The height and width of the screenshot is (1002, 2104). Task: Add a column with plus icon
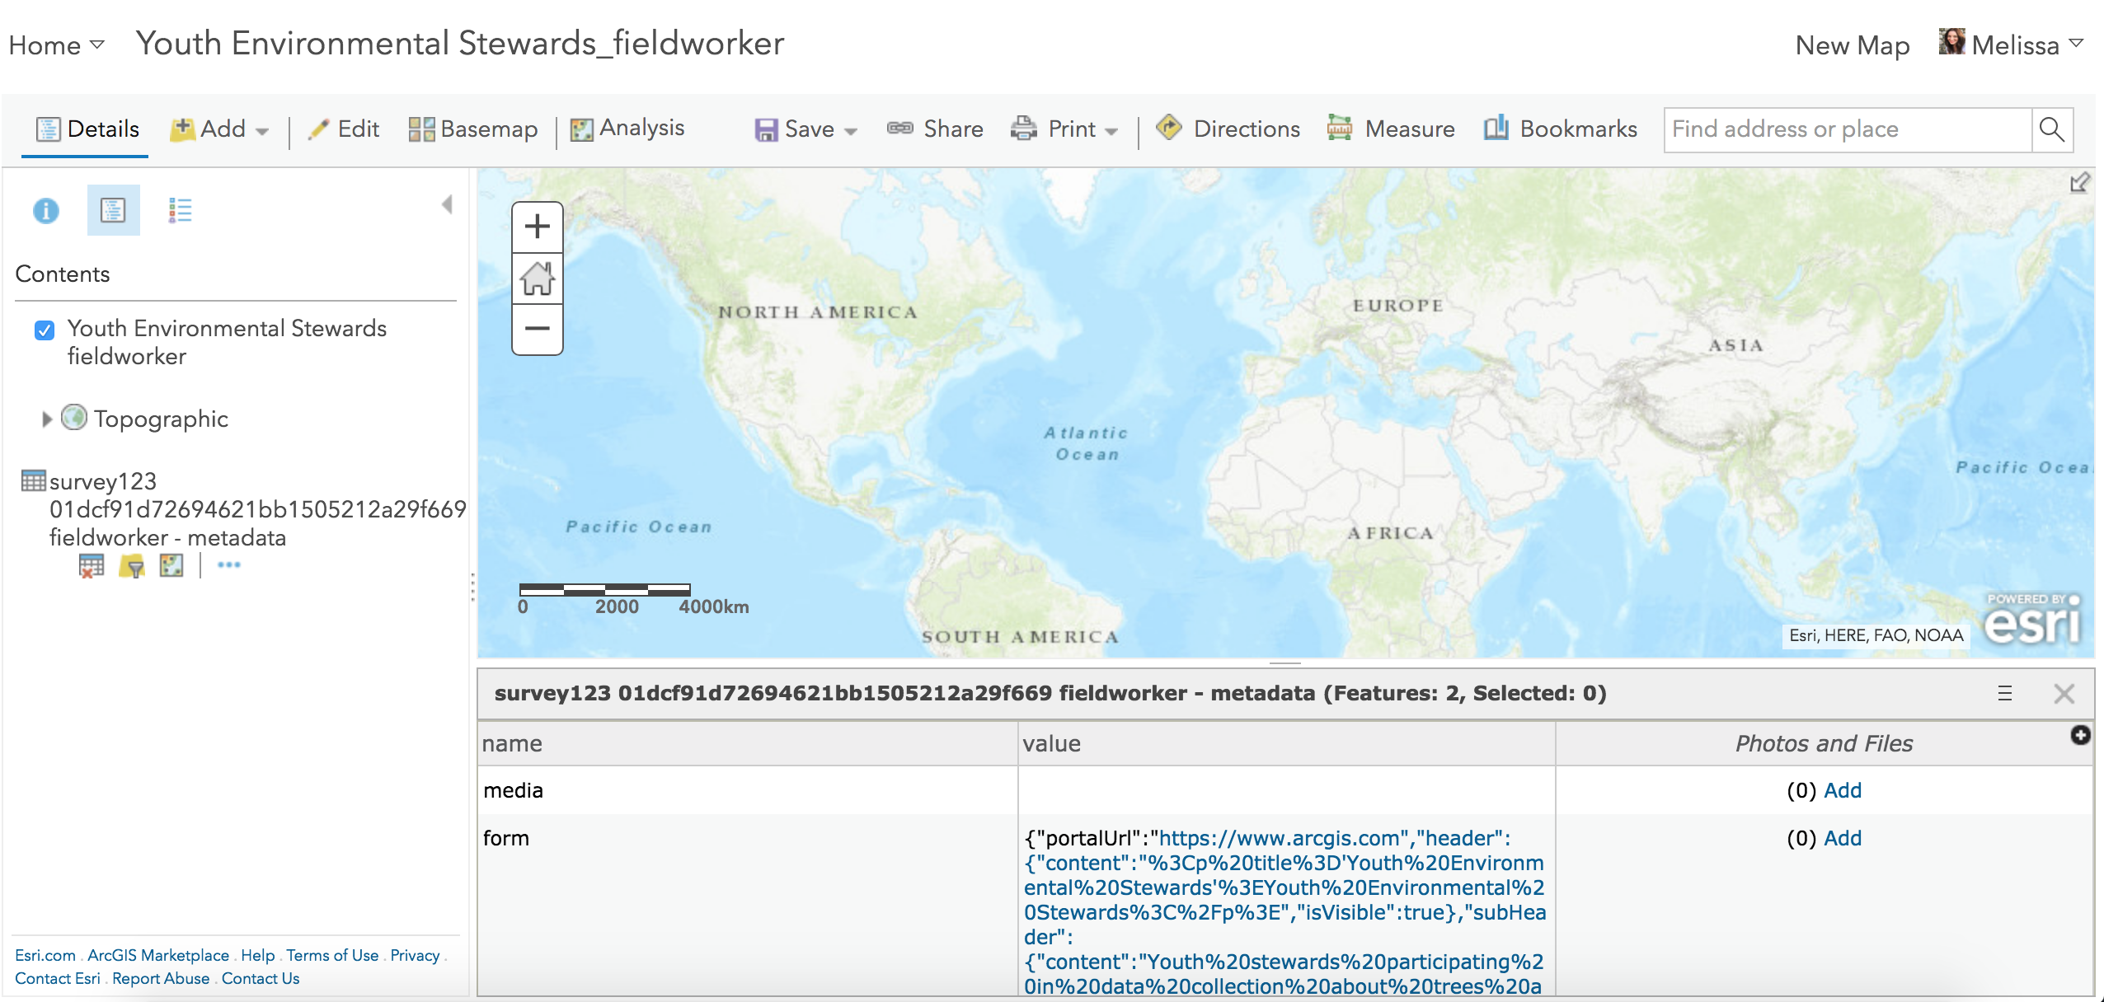2081,735
